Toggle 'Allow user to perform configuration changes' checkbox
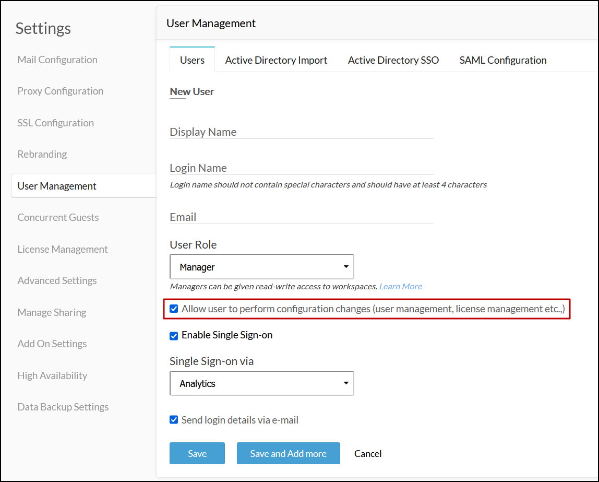599x482 pixels. tap(174, 309)
